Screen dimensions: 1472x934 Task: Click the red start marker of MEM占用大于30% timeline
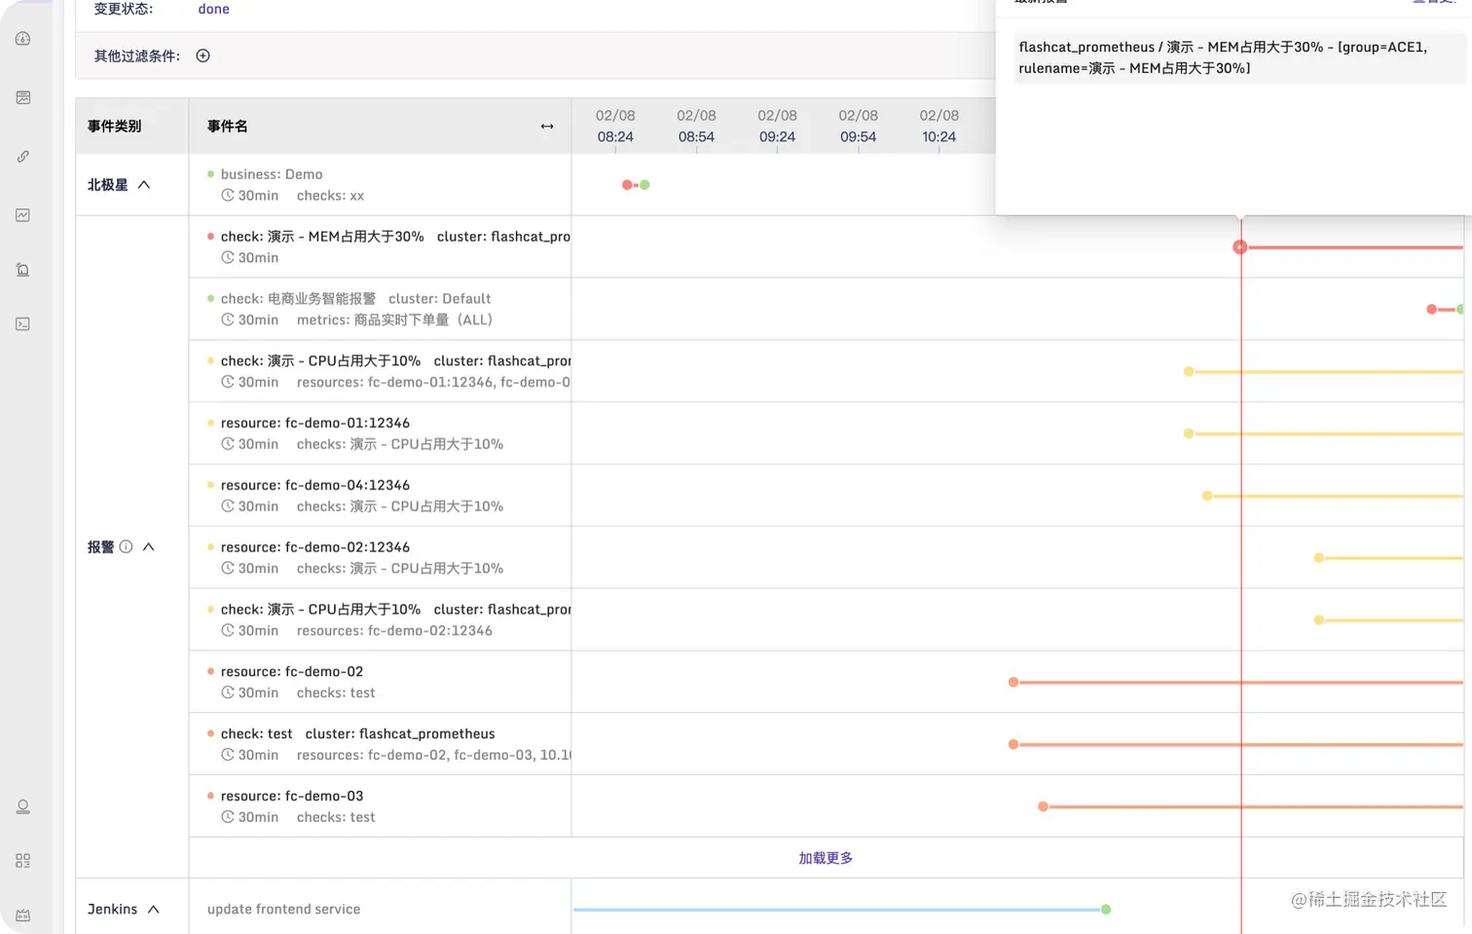[1239, 247]
